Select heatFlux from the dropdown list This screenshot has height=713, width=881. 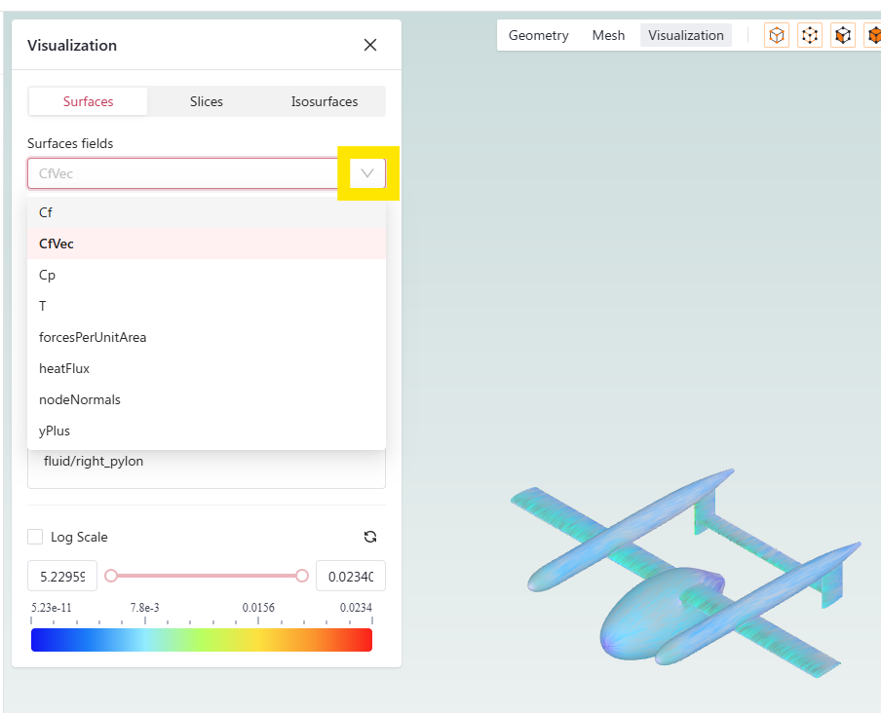tap(64, 368)
